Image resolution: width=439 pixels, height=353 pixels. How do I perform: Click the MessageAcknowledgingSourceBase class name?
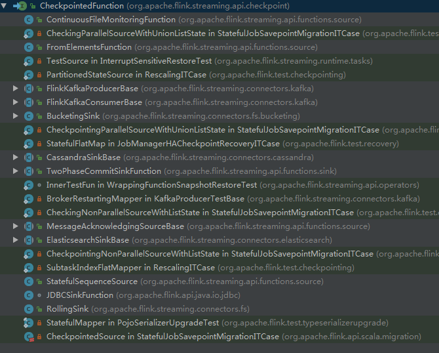[115, 226]
